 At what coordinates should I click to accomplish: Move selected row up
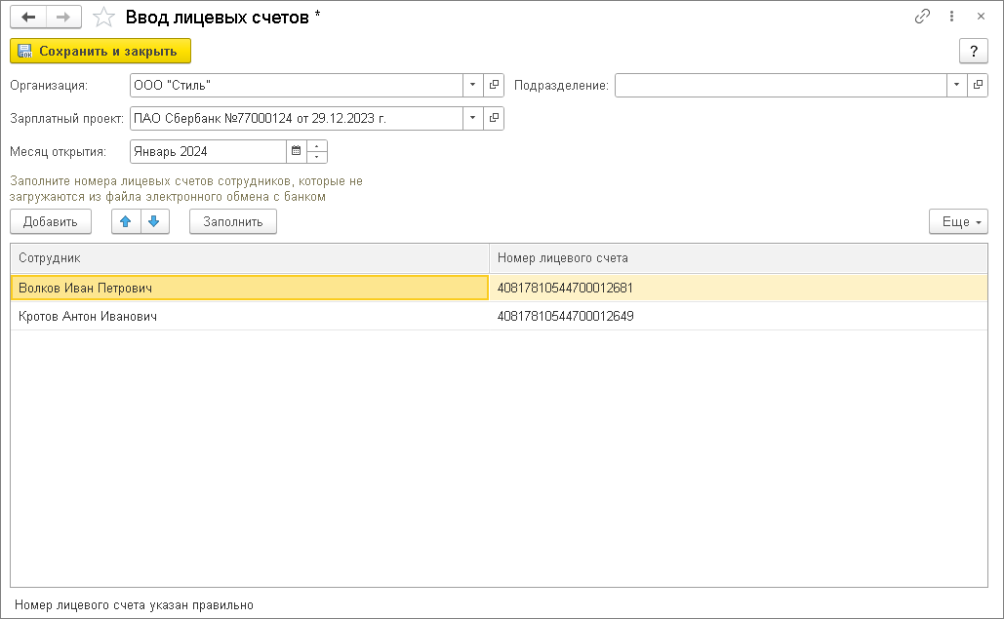pyautogui.click(x=125, y=221)
